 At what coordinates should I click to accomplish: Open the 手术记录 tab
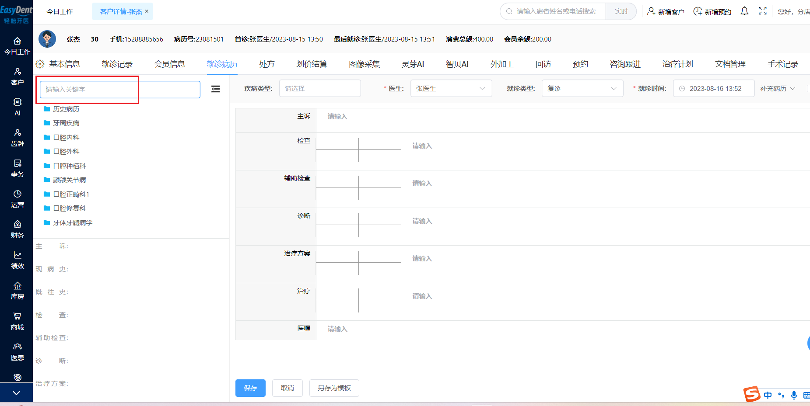click(x=783, y=64)
